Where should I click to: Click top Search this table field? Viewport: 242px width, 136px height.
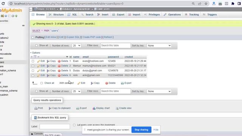point(115,45)
